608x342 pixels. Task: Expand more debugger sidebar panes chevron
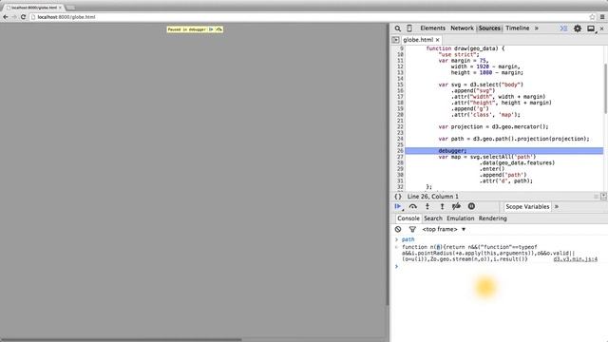click(x=557, y=207)
